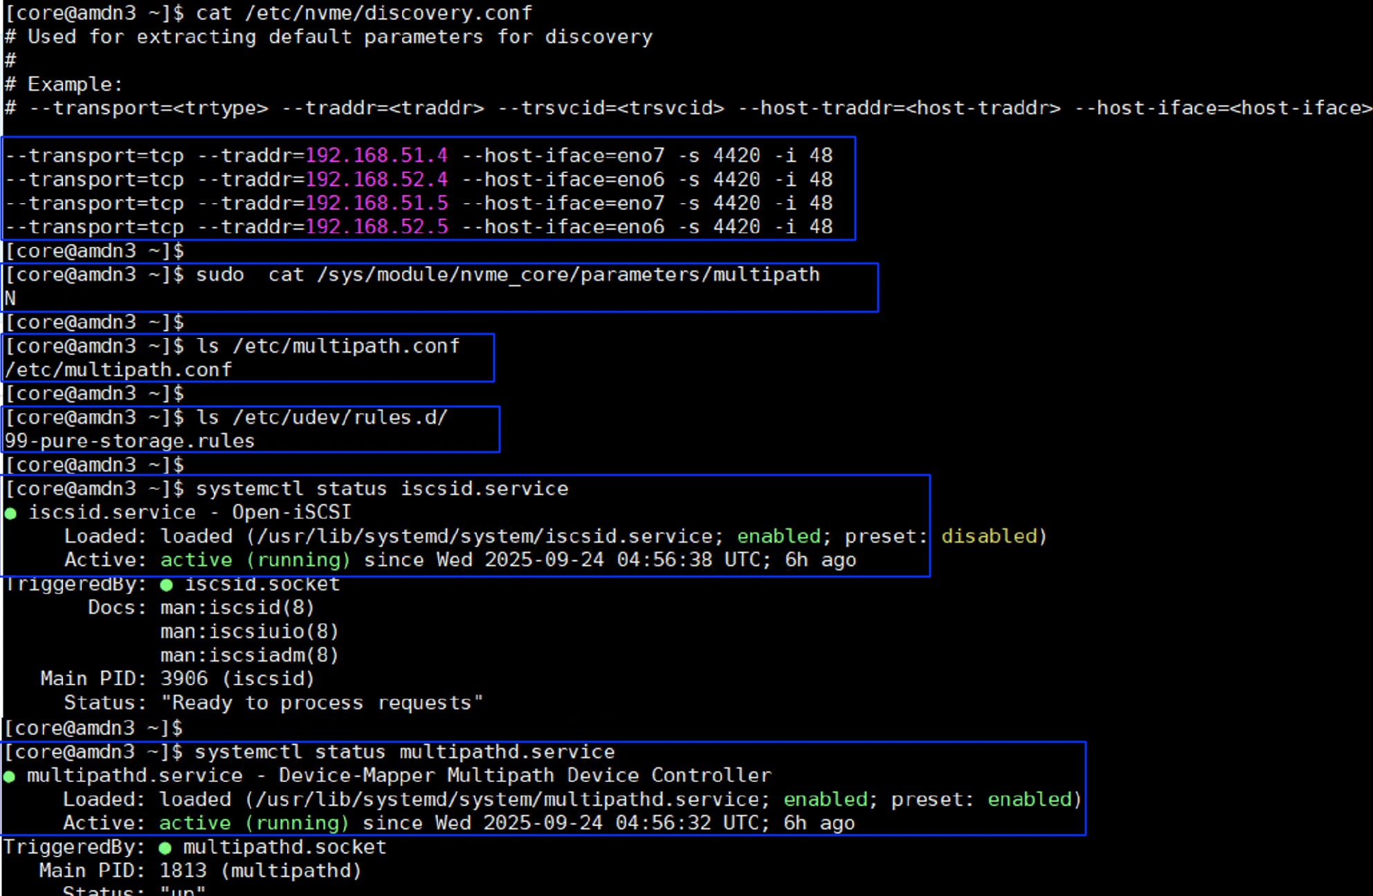Click the man:iscsiadm(8) docs entry
The width and height of the screenshot is (1373, 896).
249,655
